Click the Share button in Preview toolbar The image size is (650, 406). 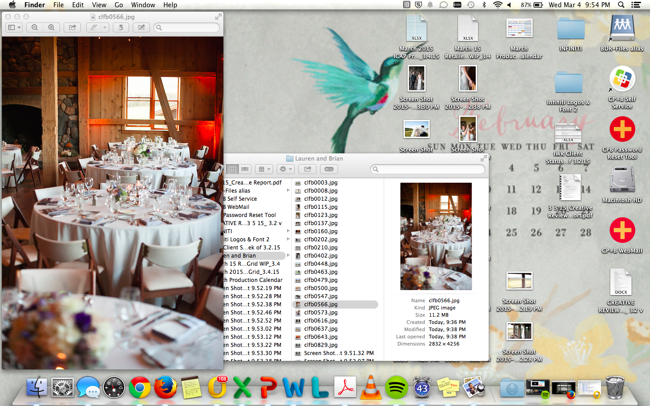[x=72, y=28]
